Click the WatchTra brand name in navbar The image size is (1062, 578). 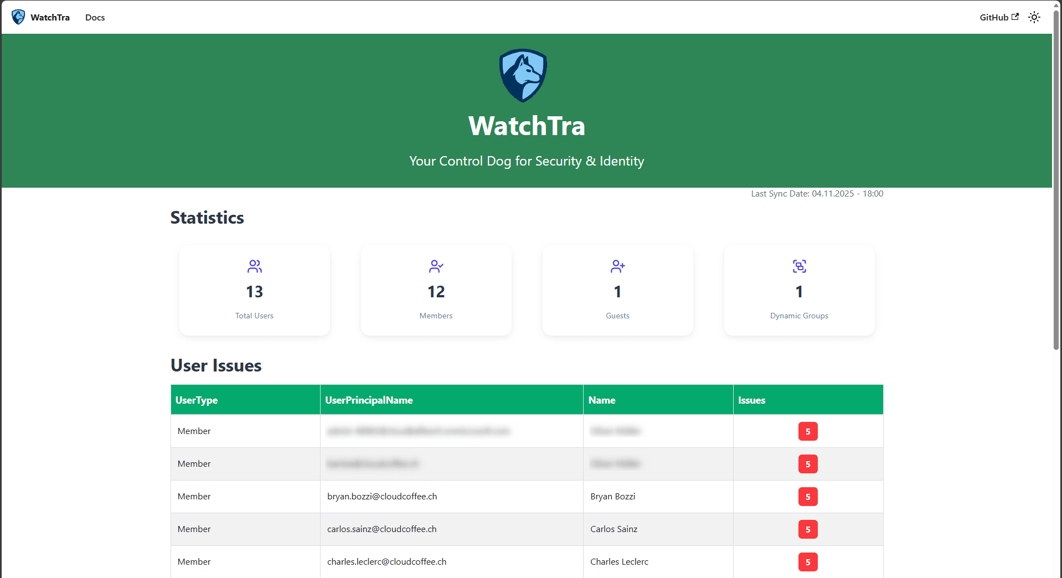coord(50,17)
